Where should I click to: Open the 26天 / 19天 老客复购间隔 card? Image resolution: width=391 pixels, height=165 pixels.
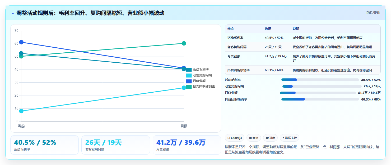coord(116,145)
